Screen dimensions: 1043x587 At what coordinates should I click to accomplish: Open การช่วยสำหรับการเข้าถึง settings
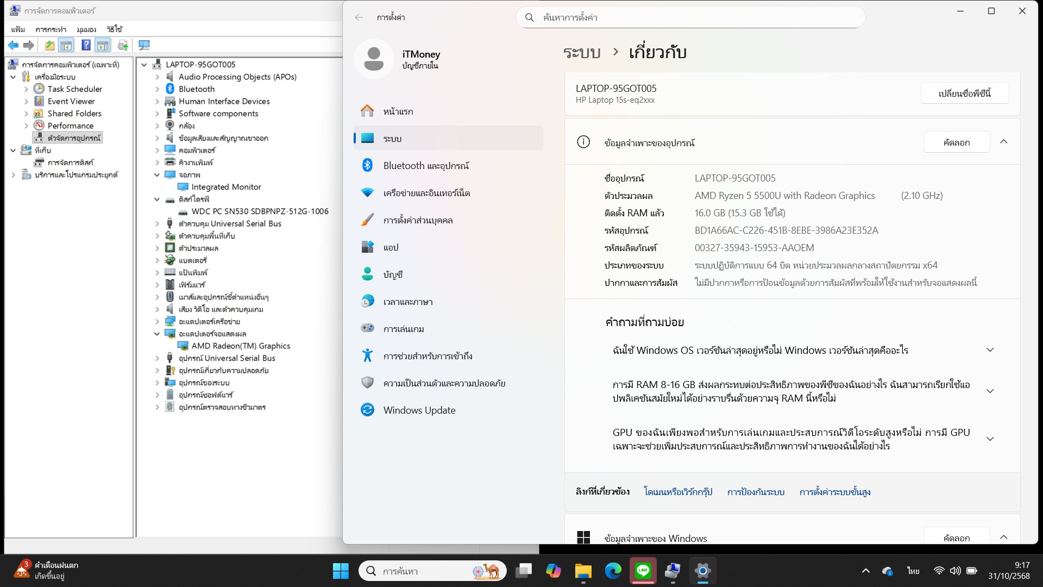click(x=428, y=355)
